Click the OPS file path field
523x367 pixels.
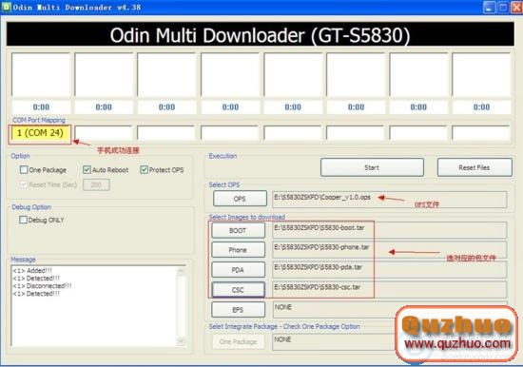coord(390,199)
